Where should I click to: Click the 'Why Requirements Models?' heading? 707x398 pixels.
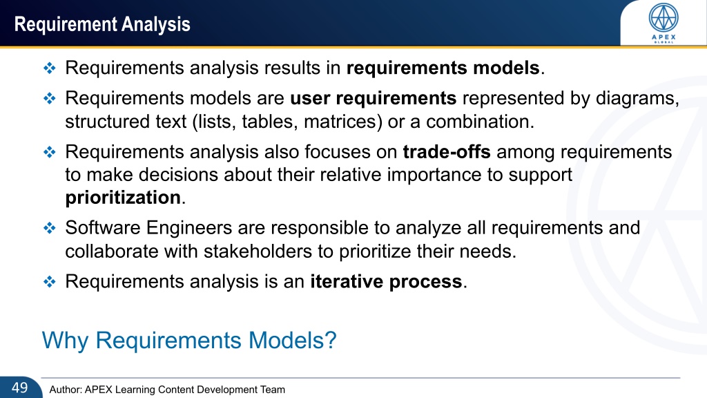(x=189, y=340)
